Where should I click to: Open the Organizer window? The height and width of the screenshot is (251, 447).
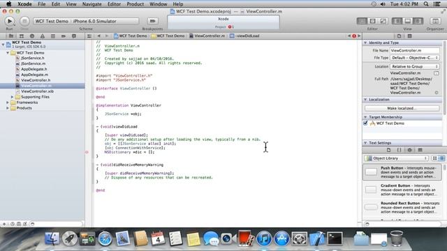(x=435, y=21)
